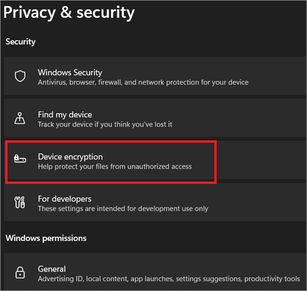Click the Windows permissions section heading
The image size is (307, 291).
[46, 238]
